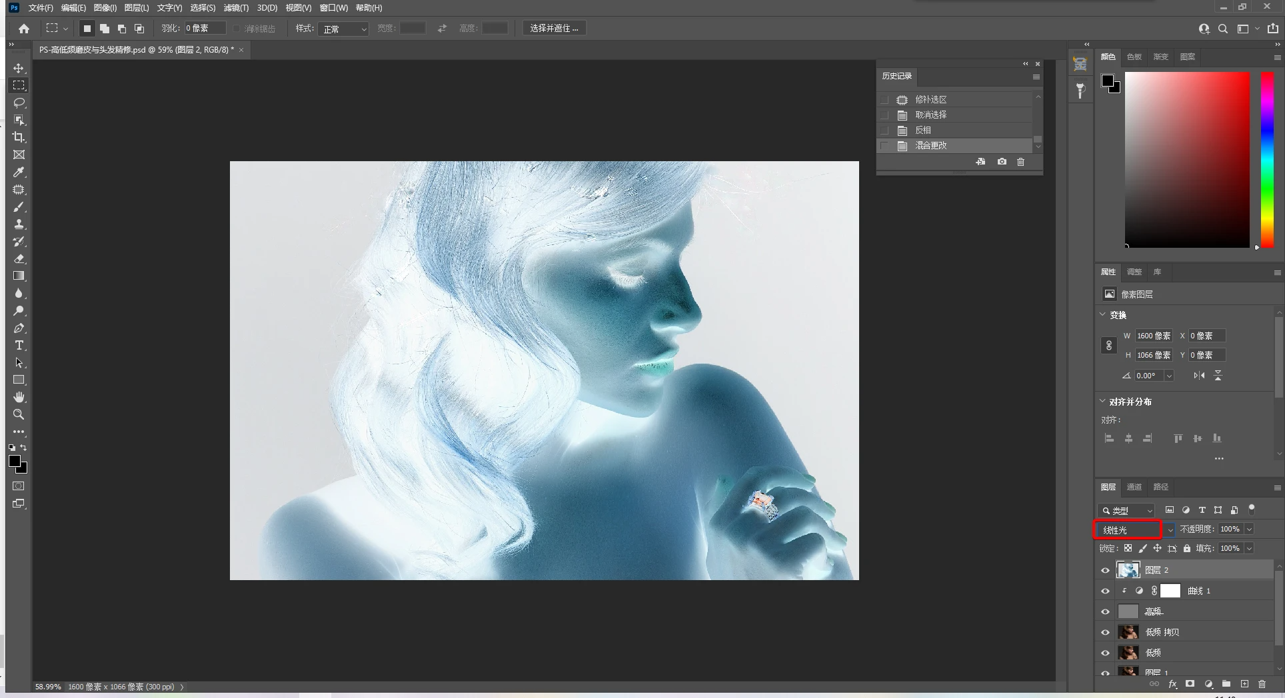Click the rainbow hue slider strip
1285x698 pixels.
pyautogui.click(x=1267, y=160)
